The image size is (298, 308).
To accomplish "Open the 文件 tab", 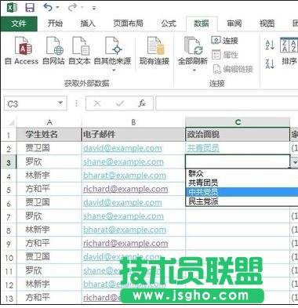I will coord(19,24).
